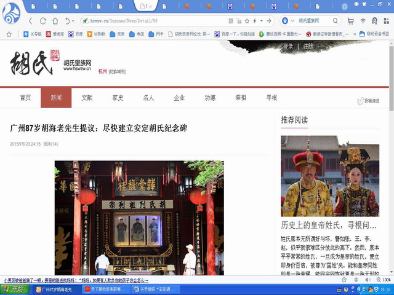394x295 pixels.
Task: Click the shield-shaped icon in status bar
Action: [356, 280]
